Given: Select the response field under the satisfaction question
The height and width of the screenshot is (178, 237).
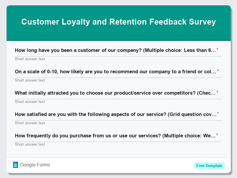Looking at the screenshot, I should click(x=30, y=123).
